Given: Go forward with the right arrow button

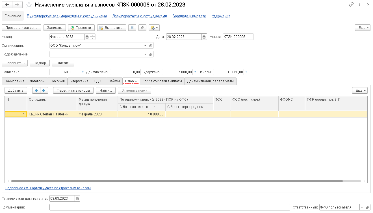Looking at the screenshot, I should [17, 5].
